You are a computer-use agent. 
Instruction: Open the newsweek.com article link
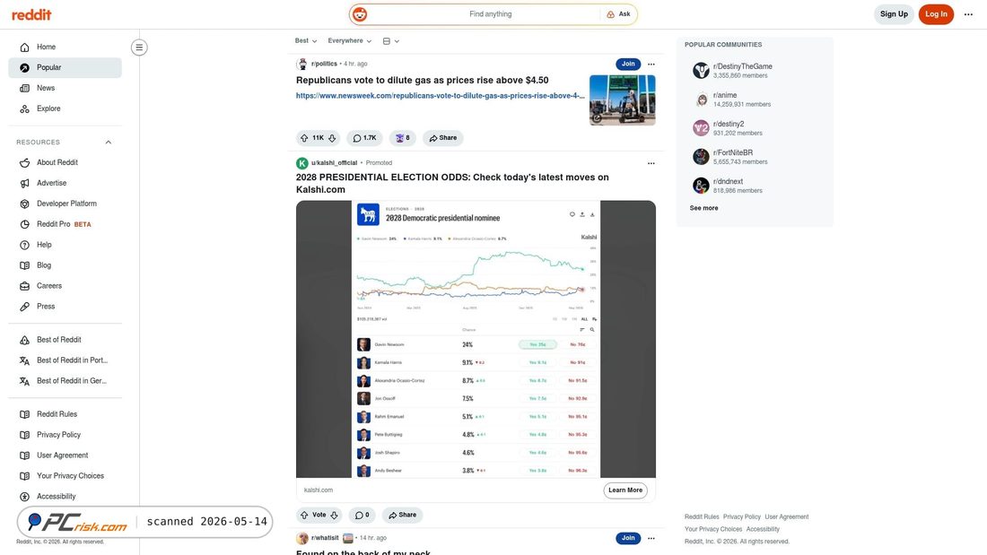click(440, 96)
